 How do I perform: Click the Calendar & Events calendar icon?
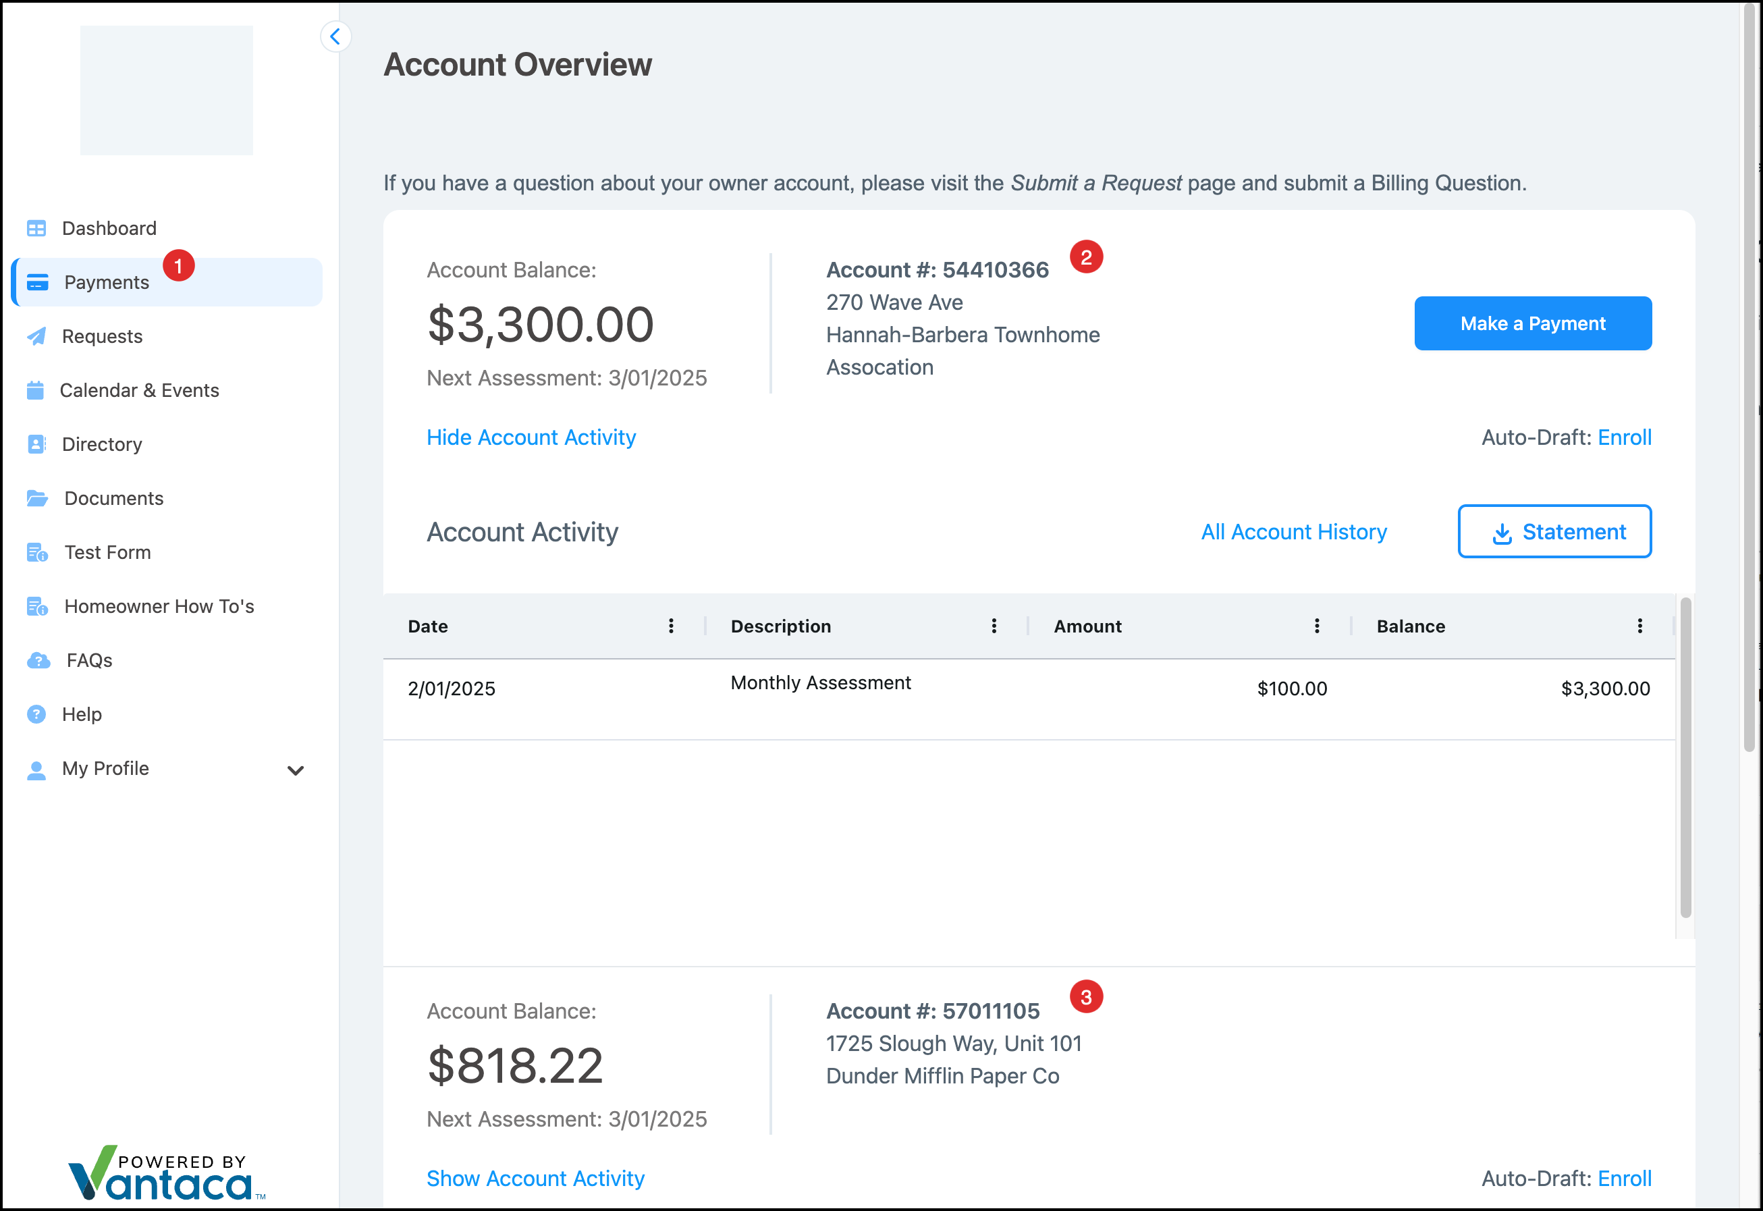[x=36, y=390]
